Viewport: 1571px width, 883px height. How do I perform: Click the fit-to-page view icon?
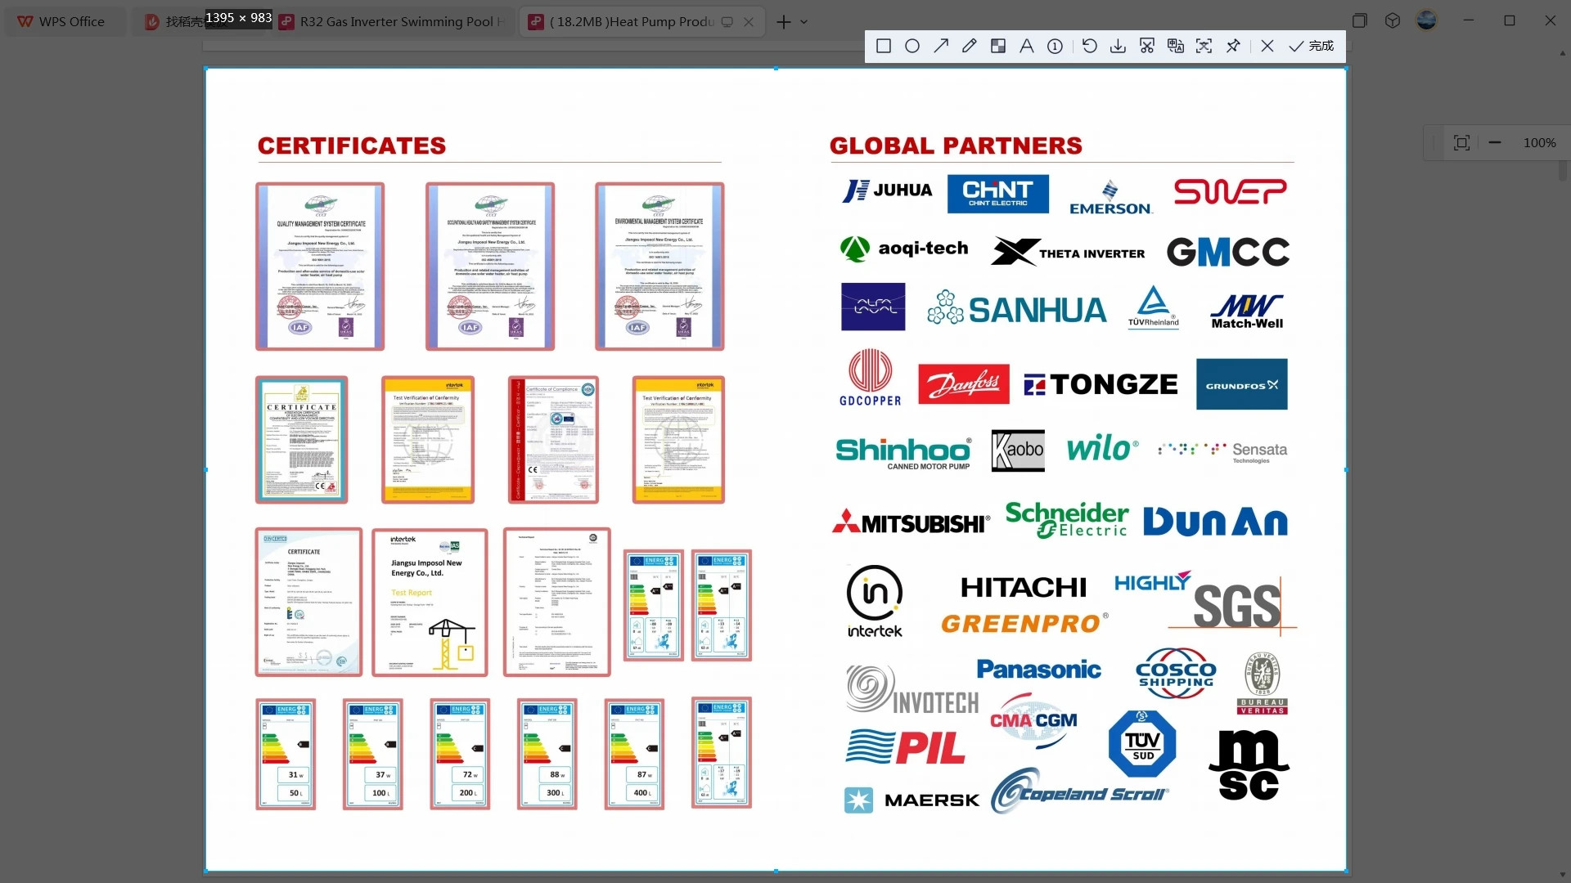1461,142
